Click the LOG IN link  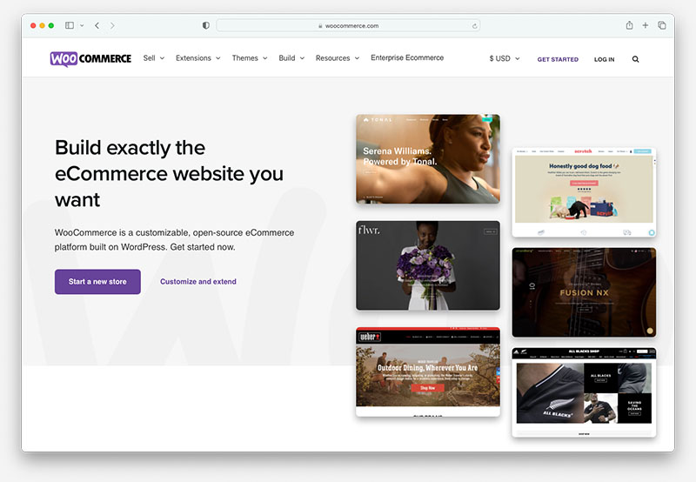[x=604, y=59]
